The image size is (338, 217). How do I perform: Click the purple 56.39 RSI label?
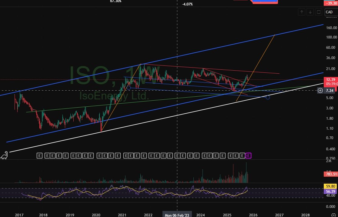pyautogui.click(x=331, y=191)
